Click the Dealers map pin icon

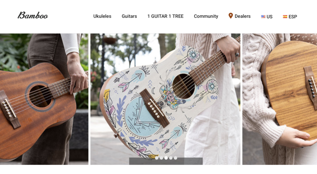[230, 15]
